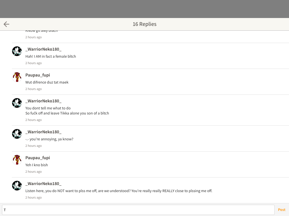
Task: Open _WarriorNeko180_ username above "Listen here" reply
Action: 43,184
